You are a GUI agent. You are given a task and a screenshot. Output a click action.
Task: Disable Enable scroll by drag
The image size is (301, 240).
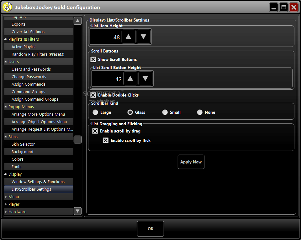tap(95, 131)
